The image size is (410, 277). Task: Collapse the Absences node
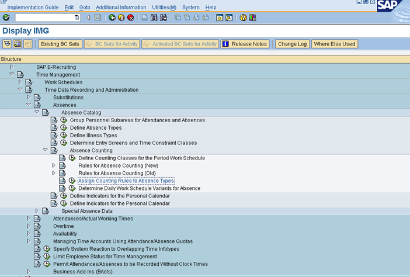(x=29, y=105)
